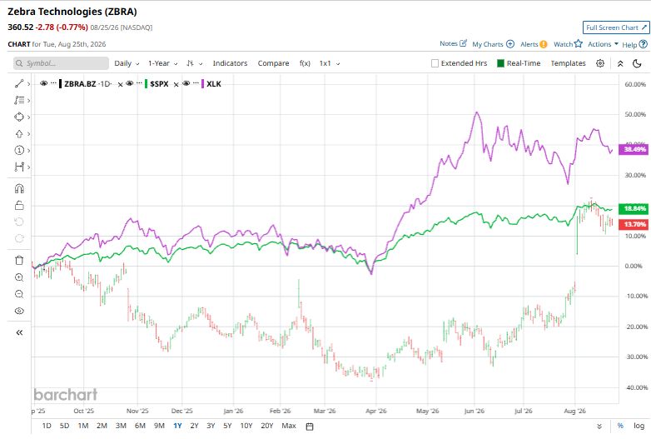Click the Notes link
Screen dimensions: 651x439
(x=449, y=43)
